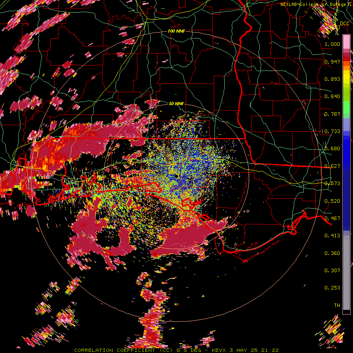Click the 0.893 scale value
The image size is (353, 353).
coord(332,79)
